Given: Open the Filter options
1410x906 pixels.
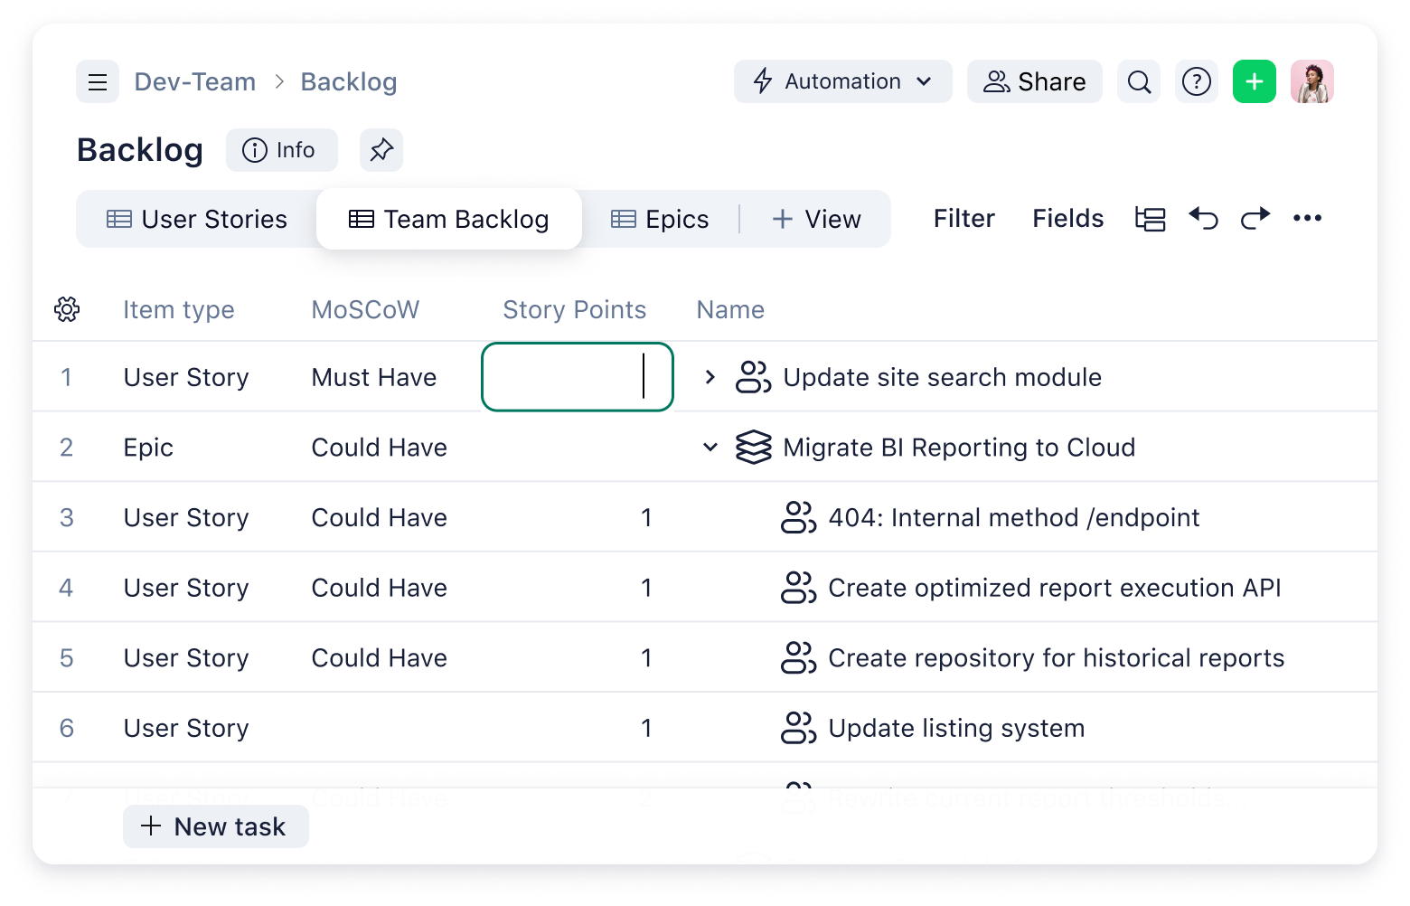Looking at the screenshot, I should 963,219.
